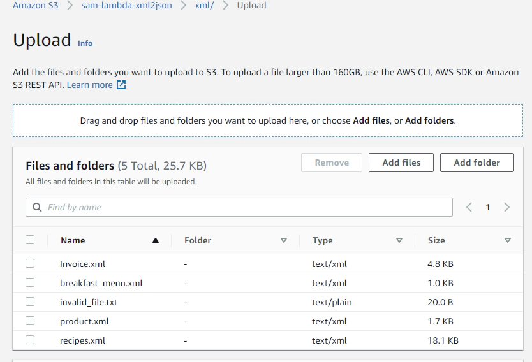Click the Add files button
This screenshot has height=362, width=532.
[x=401, y=163]
